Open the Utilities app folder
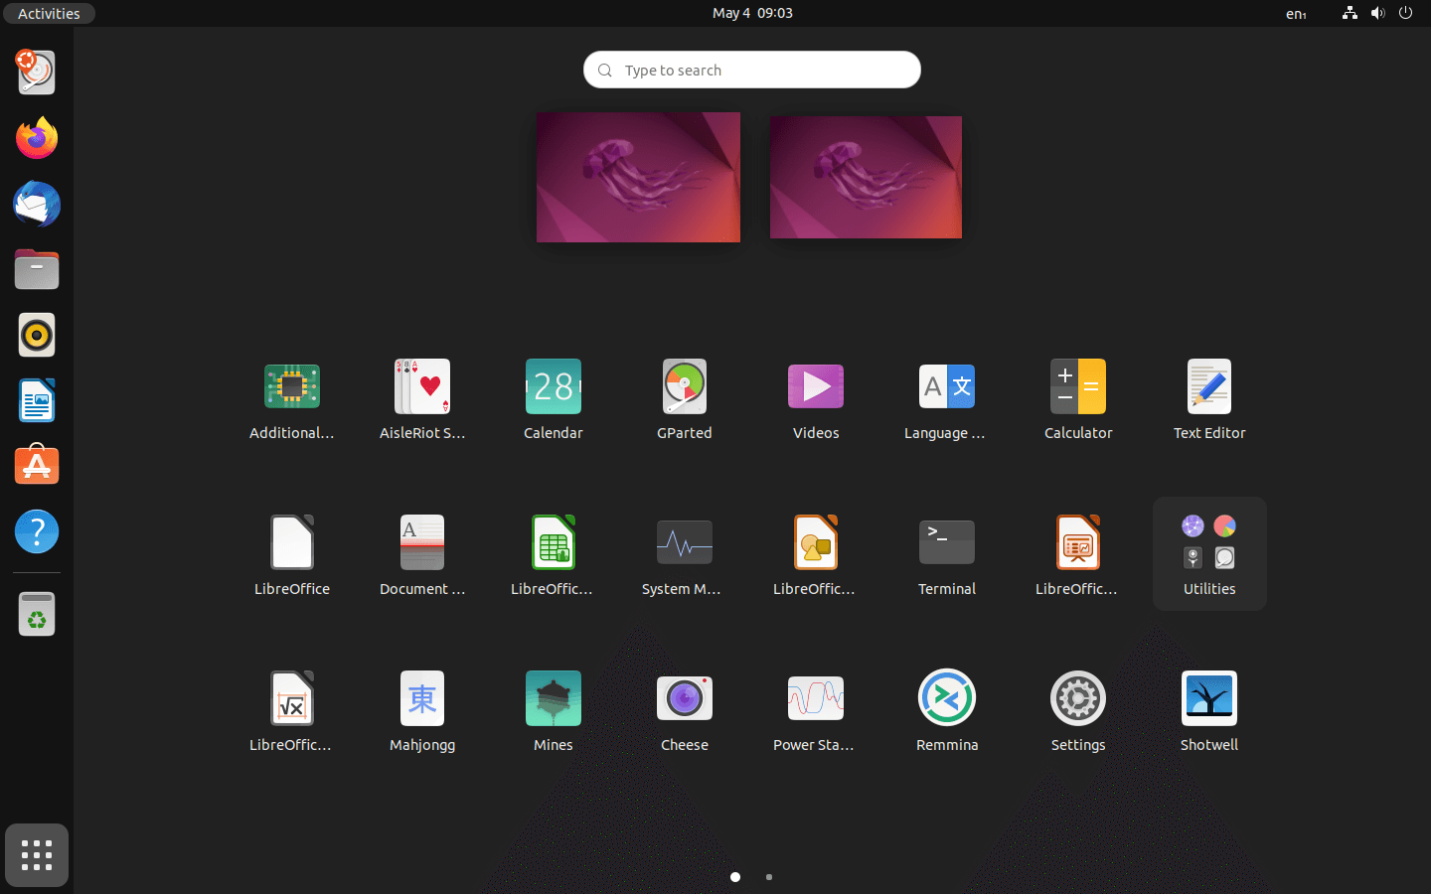The width and height of the screenshot is (1431, 894). pyautogui.click(x=1209, y=553)
